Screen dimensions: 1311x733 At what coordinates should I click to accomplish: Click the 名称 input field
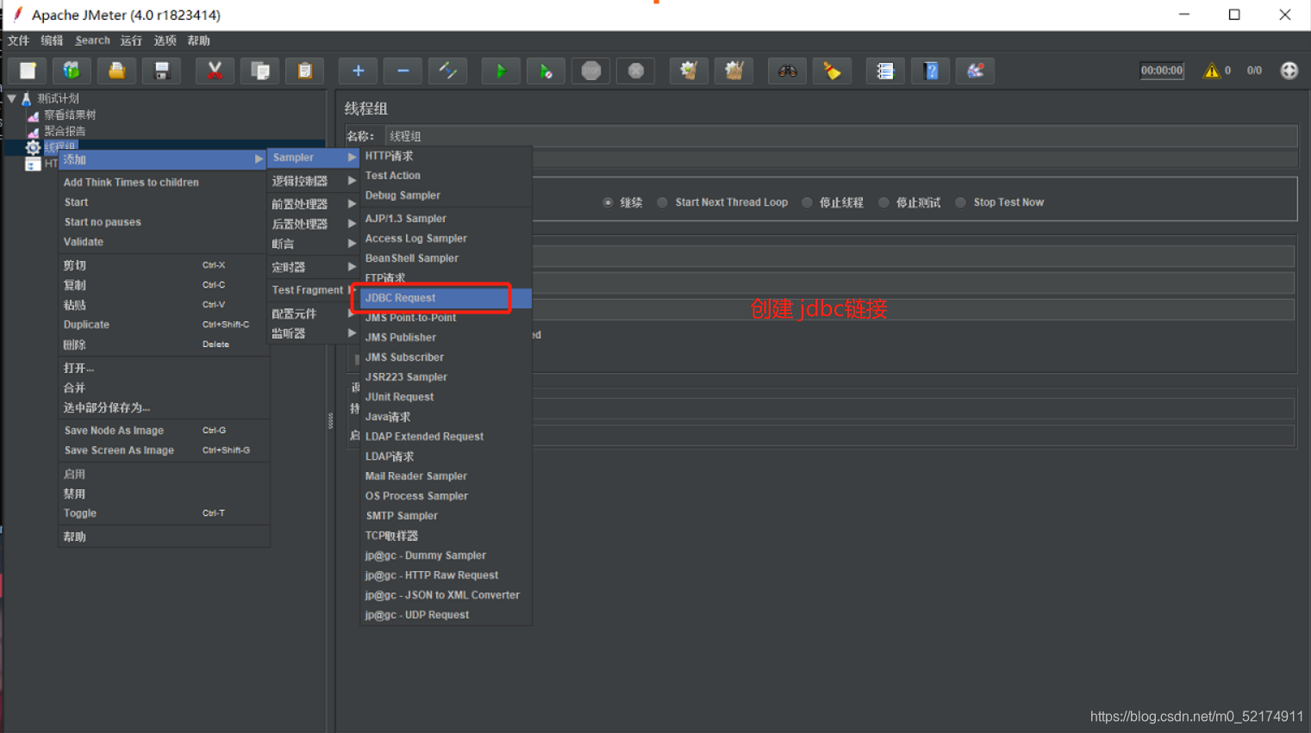[x=840, y=136]
